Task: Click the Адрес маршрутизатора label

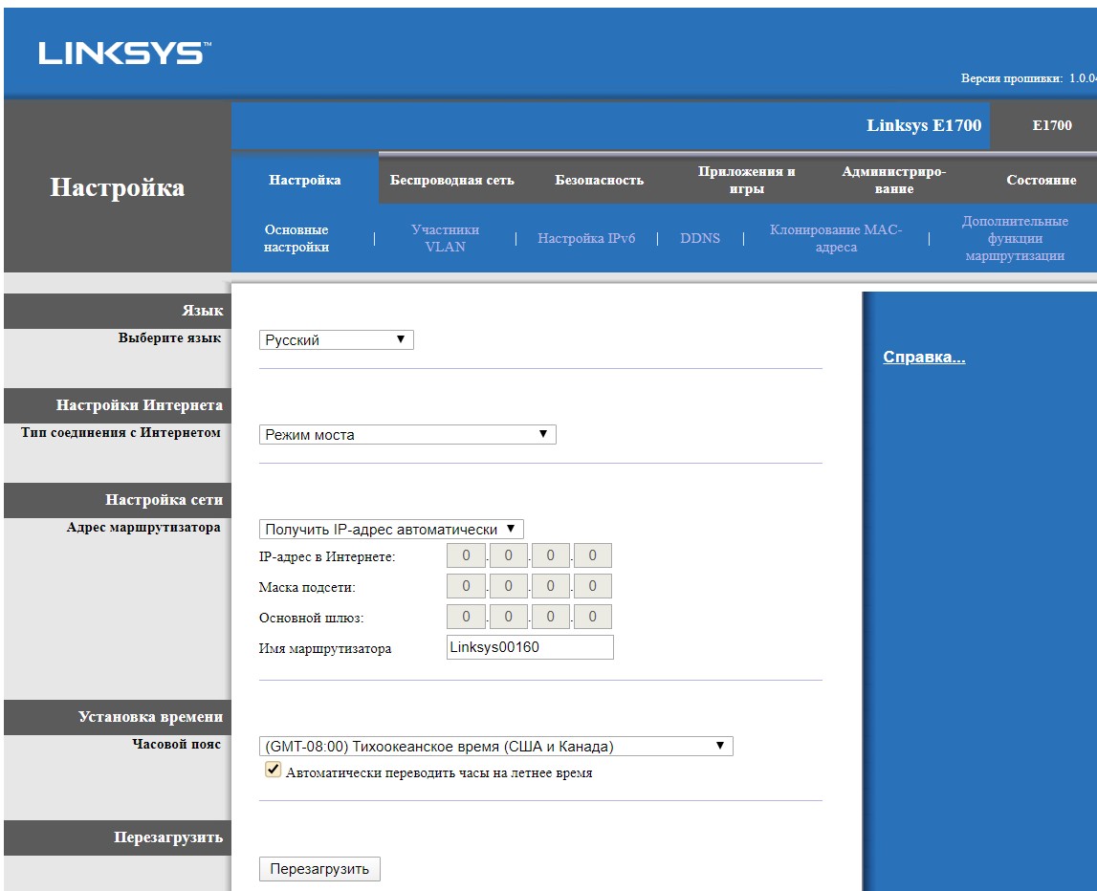Action: (143, 528)
